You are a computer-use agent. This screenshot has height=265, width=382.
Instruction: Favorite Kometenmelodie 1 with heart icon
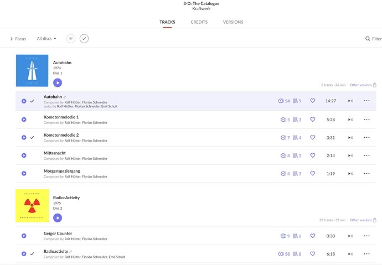[x=313, y=119]
